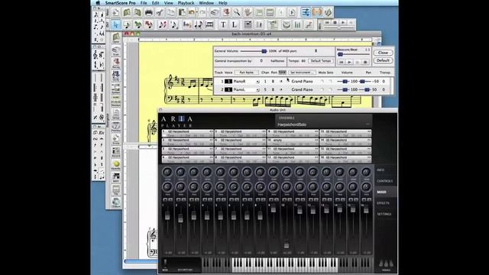Click the Scan icon in Navigator sidebar
The image size is (489, 275).
pyautogui.click(x=115, y=51)
